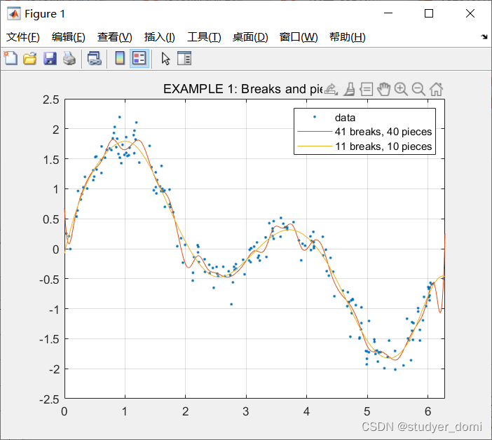The width and height of the screenshot is (492, 440).
Task: Toggle the Insert Legend toolbar button
Action: point(139,58)
